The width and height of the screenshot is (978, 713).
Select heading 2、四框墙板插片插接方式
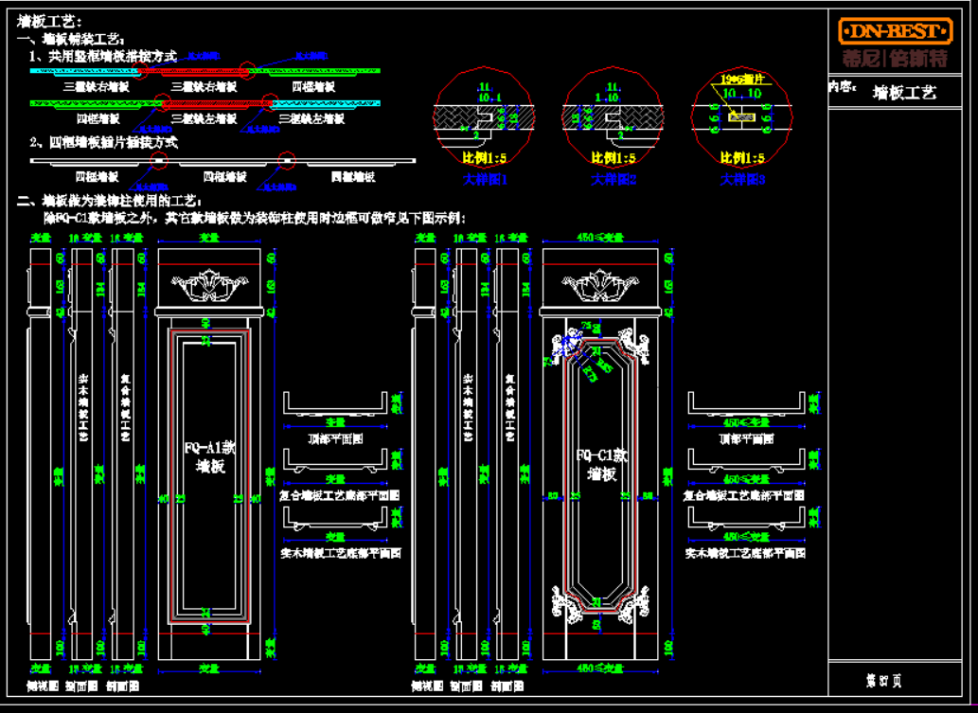click(x=104, y=143)
